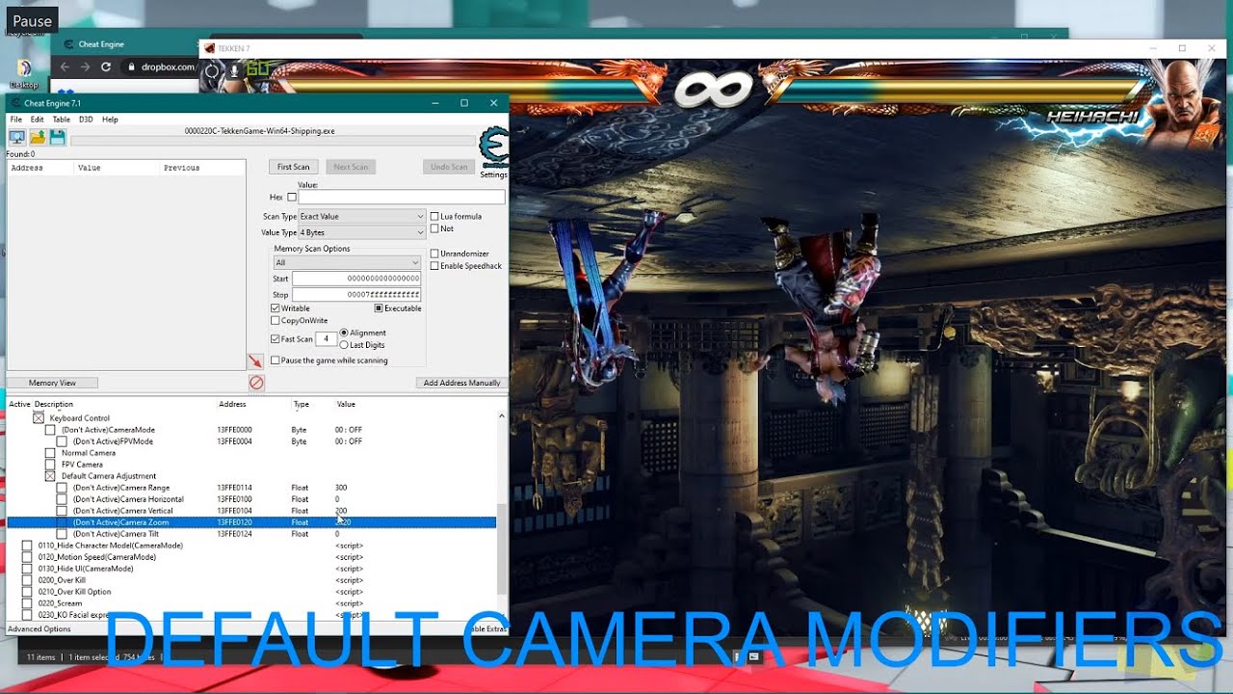Open the Memory View button
This screenshot has width=1233, height=694.
[52, 383]
